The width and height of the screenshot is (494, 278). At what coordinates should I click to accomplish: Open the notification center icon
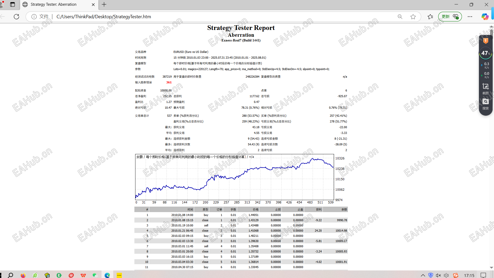(483, 275)
